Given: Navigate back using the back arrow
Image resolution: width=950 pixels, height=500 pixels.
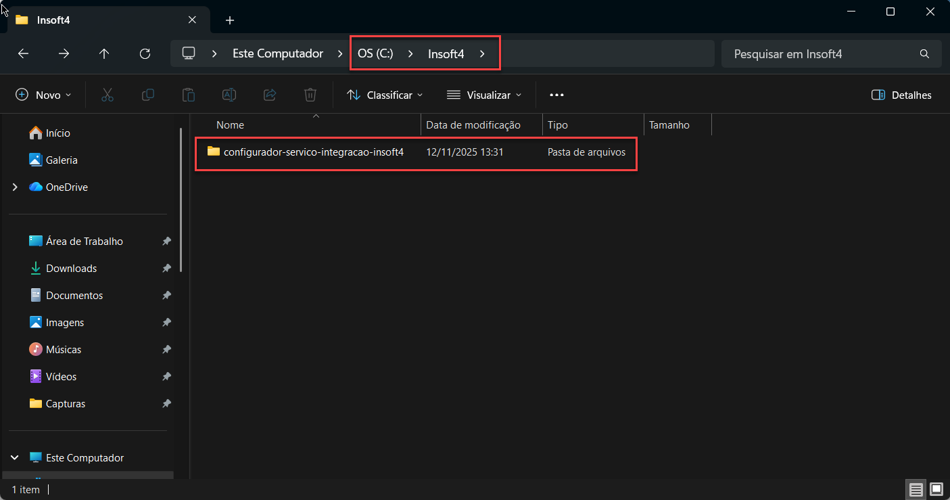Looking at the screenshot, I should [23, 53].
